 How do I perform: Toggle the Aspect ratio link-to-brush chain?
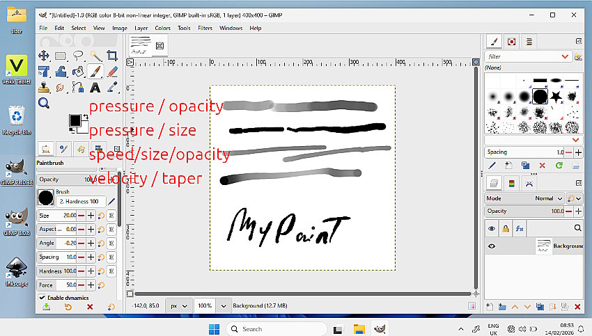[111, 229]
